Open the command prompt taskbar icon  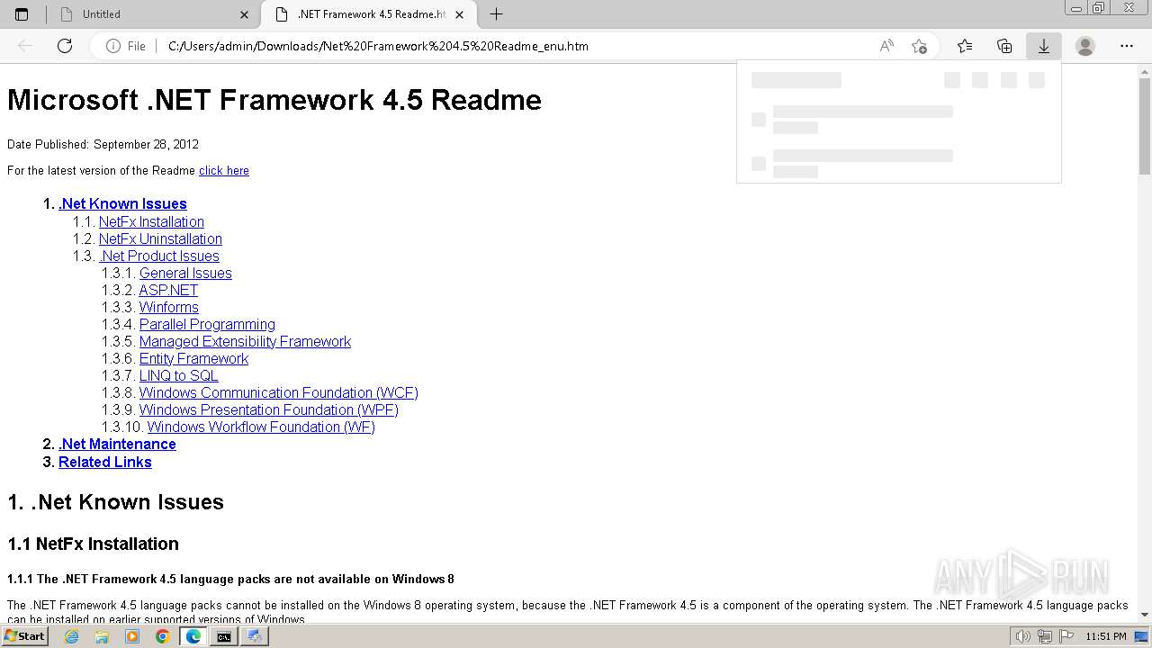pos(223,636)
